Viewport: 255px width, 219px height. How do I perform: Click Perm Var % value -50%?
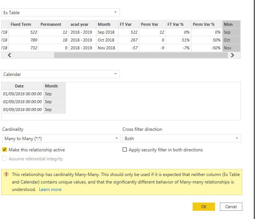(207, 48)
